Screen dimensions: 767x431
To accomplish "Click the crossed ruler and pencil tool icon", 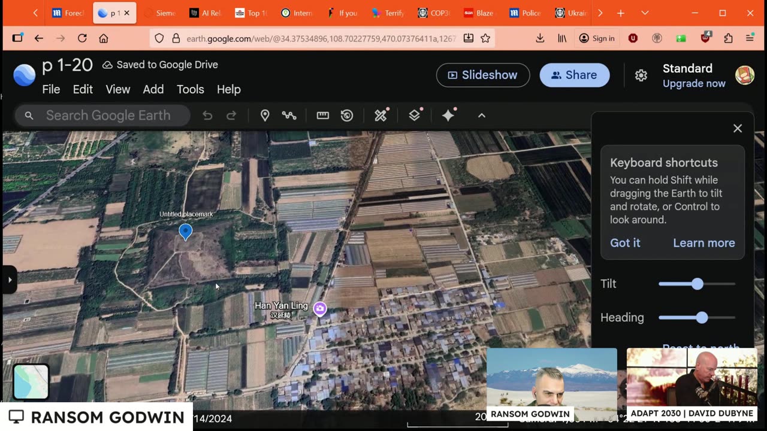I will (x=381, y=115).
